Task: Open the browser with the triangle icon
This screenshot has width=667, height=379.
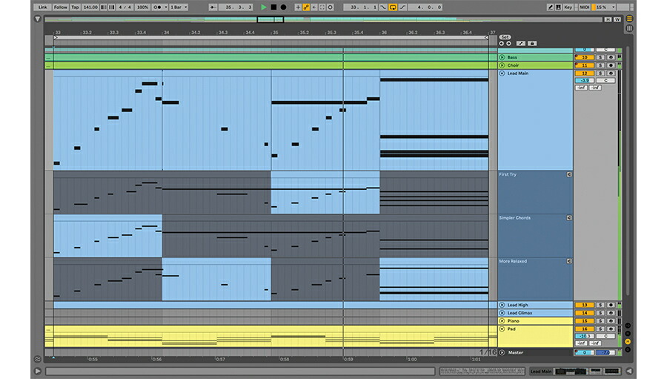Action: point(38,19)
